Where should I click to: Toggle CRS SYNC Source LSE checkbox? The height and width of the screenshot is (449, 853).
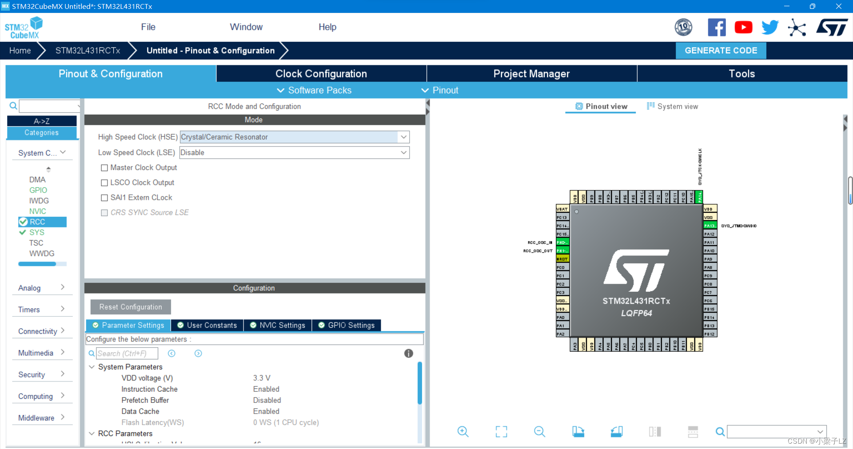click(104, 213)
